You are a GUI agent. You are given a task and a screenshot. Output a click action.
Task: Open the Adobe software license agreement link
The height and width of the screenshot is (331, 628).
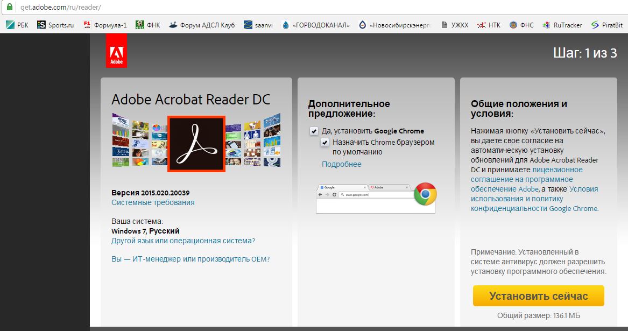click(526, 180)
